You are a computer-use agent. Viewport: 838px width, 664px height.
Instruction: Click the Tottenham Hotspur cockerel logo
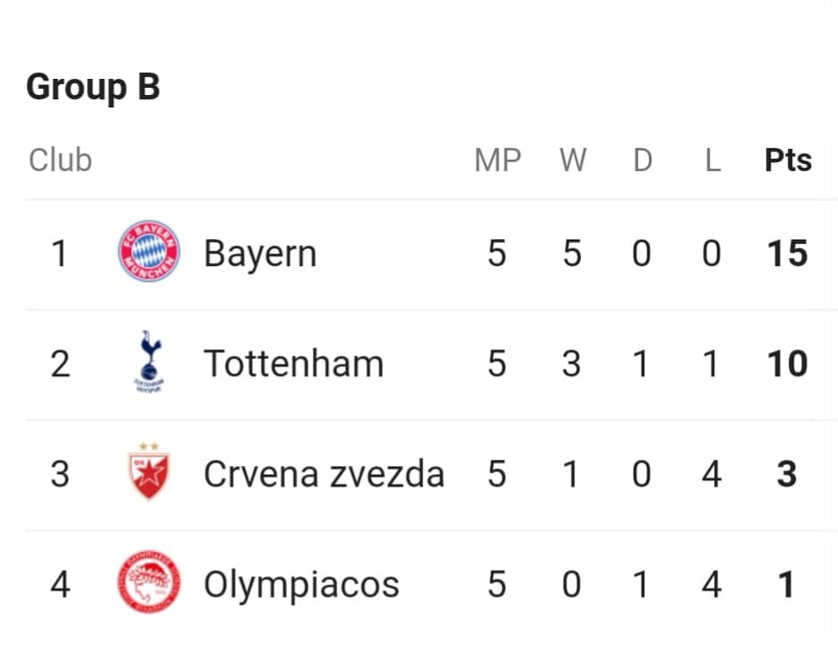click(x=149, y=362)
